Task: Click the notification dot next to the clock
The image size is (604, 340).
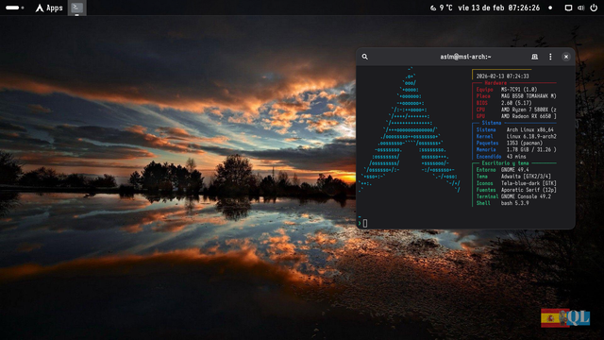Action: click(x=550, y=8)
